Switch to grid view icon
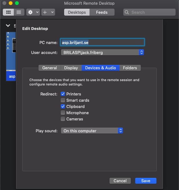 [8, 12]
